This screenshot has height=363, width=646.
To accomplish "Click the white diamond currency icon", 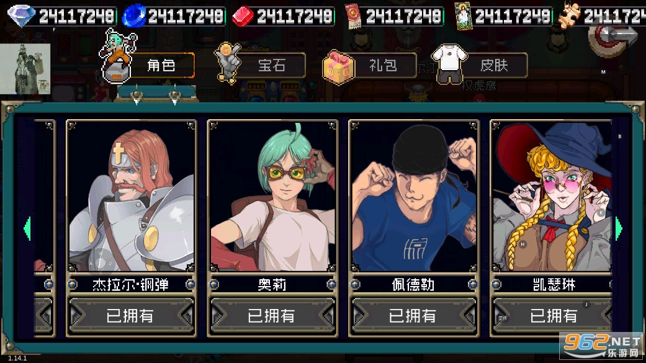I will pyautogui.click(x=22, y=16).
